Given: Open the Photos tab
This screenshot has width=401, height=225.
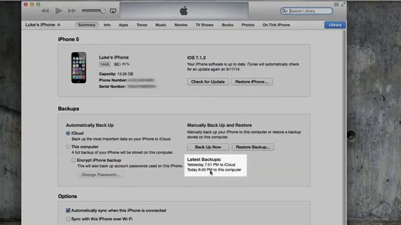Looking at the screenshot, I should click(248, 25).
